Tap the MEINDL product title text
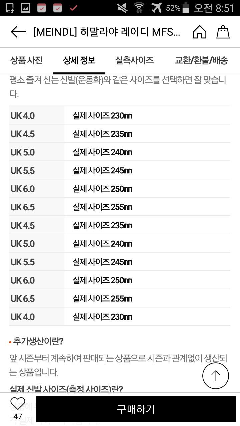 coord(107,32)
